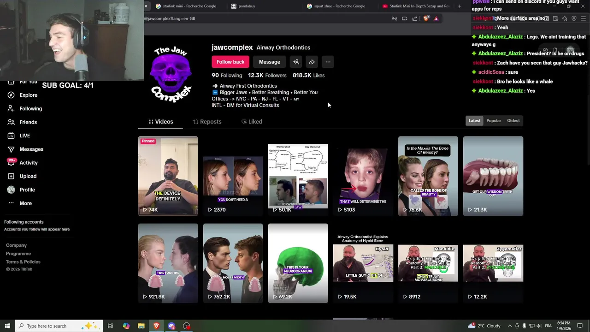This screenshot has width=590, height=332.
Task: Click the Windows taskbar search box
Action: pyautogui.click(x=59, y=326)
